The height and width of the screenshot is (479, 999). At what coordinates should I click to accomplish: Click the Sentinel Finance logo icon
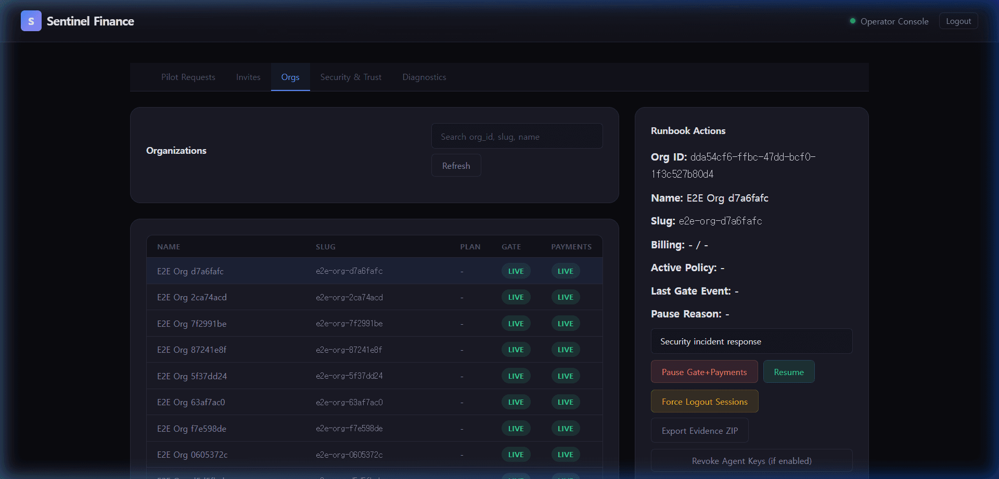coord(31,21)
